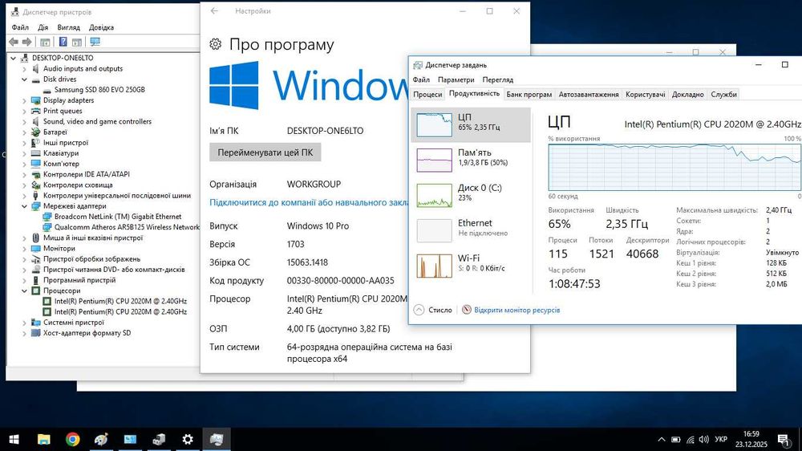Switch to Користувачі tab

645,94
